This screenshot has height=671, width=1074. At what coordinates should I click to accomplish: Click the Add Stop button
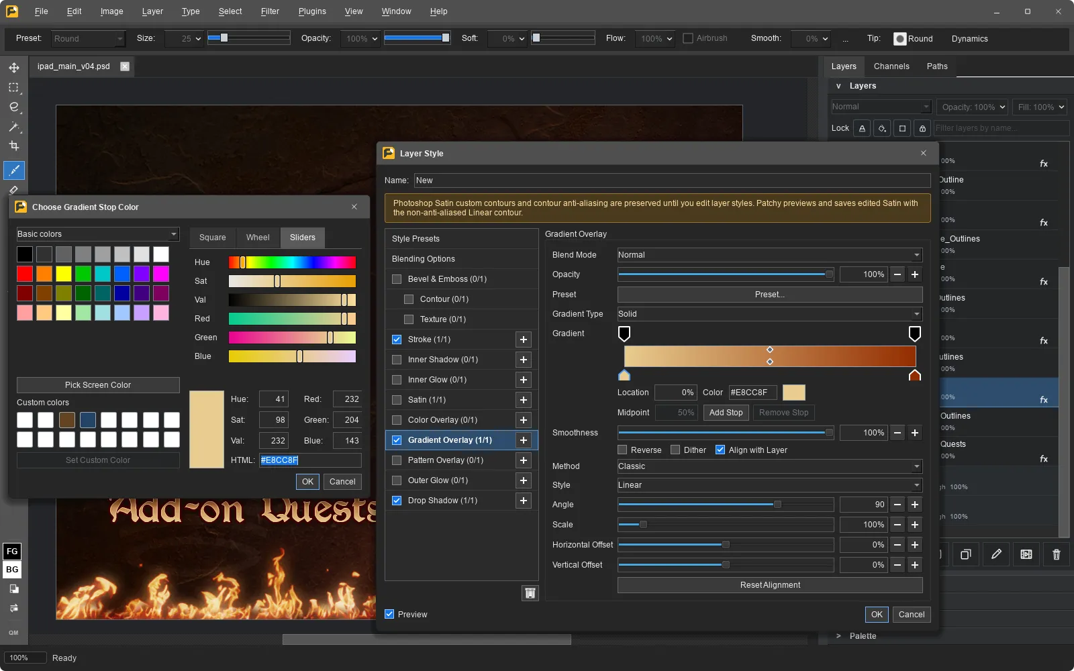[726, 413]
